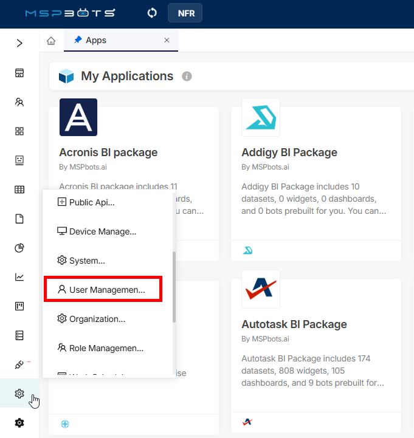414x438 pixels.
Task: Click the home icon tab
Action: pos(51,41)
